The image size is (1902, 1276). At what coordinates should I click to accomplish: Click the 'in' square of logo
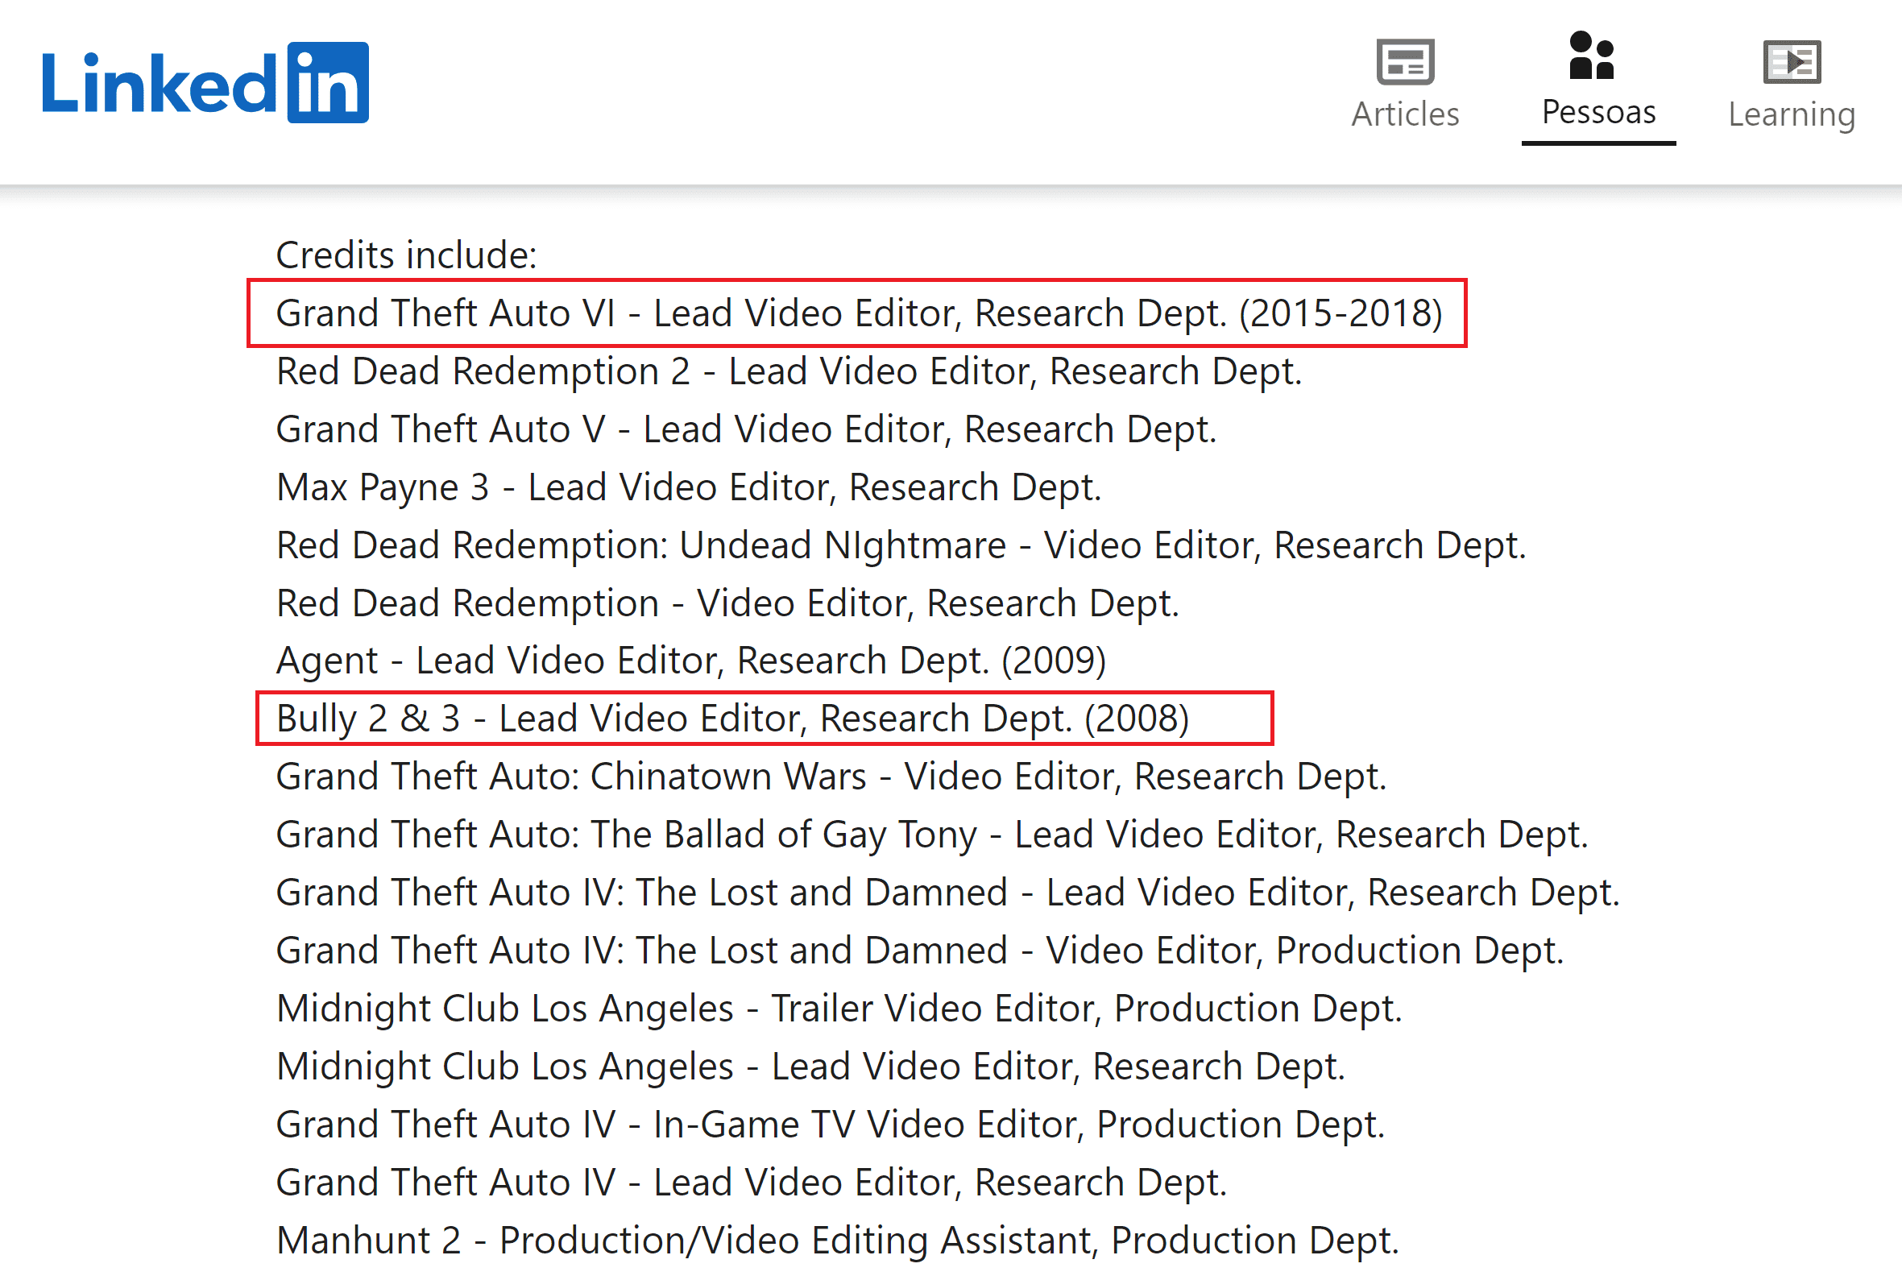click(x=328, y=83)
